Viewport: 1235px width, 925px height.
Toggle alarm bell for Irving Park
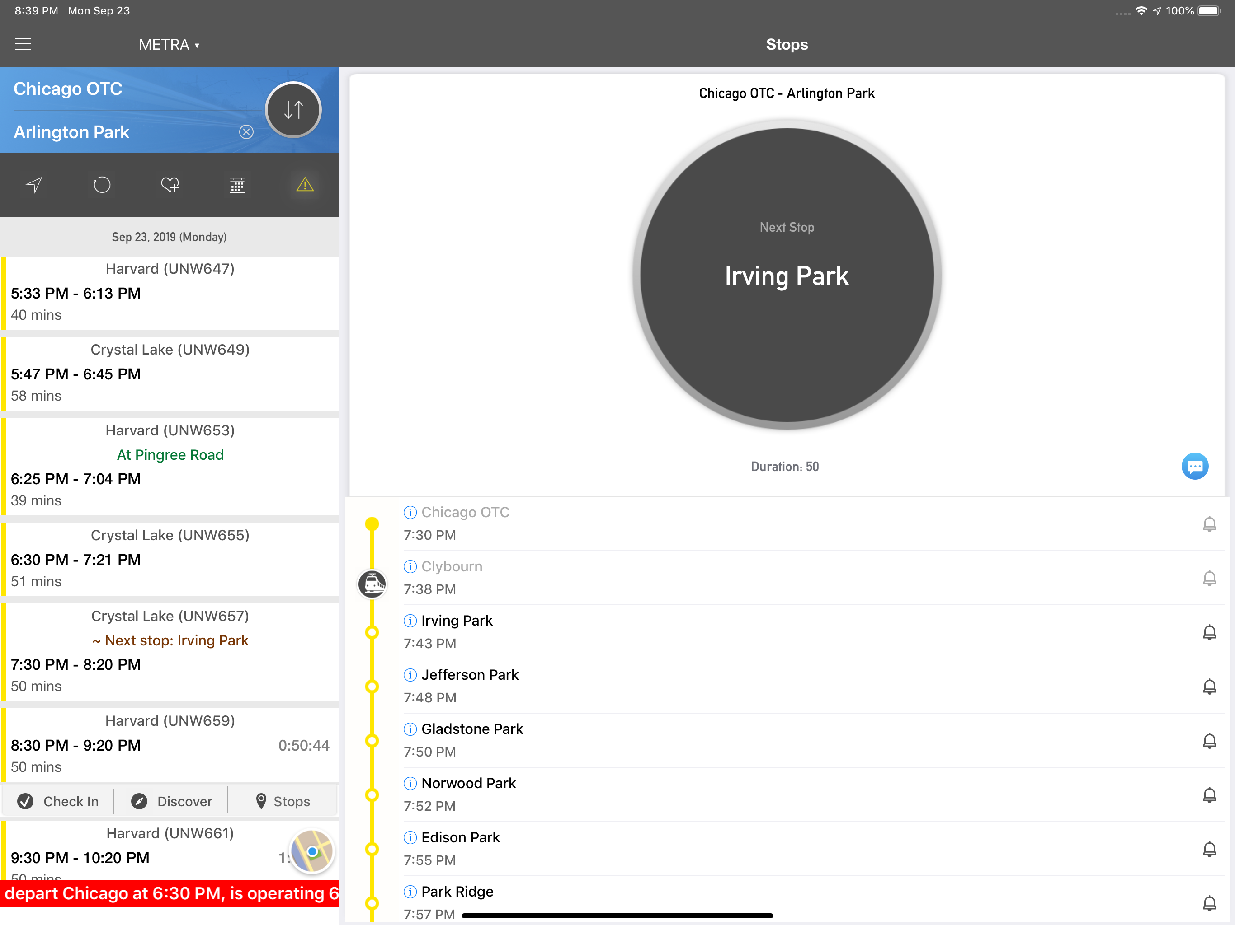(1209, 632)
